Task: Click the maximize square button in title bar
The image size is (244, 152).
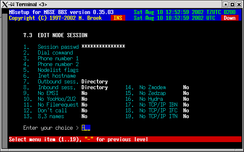Action: pos(232,5)
